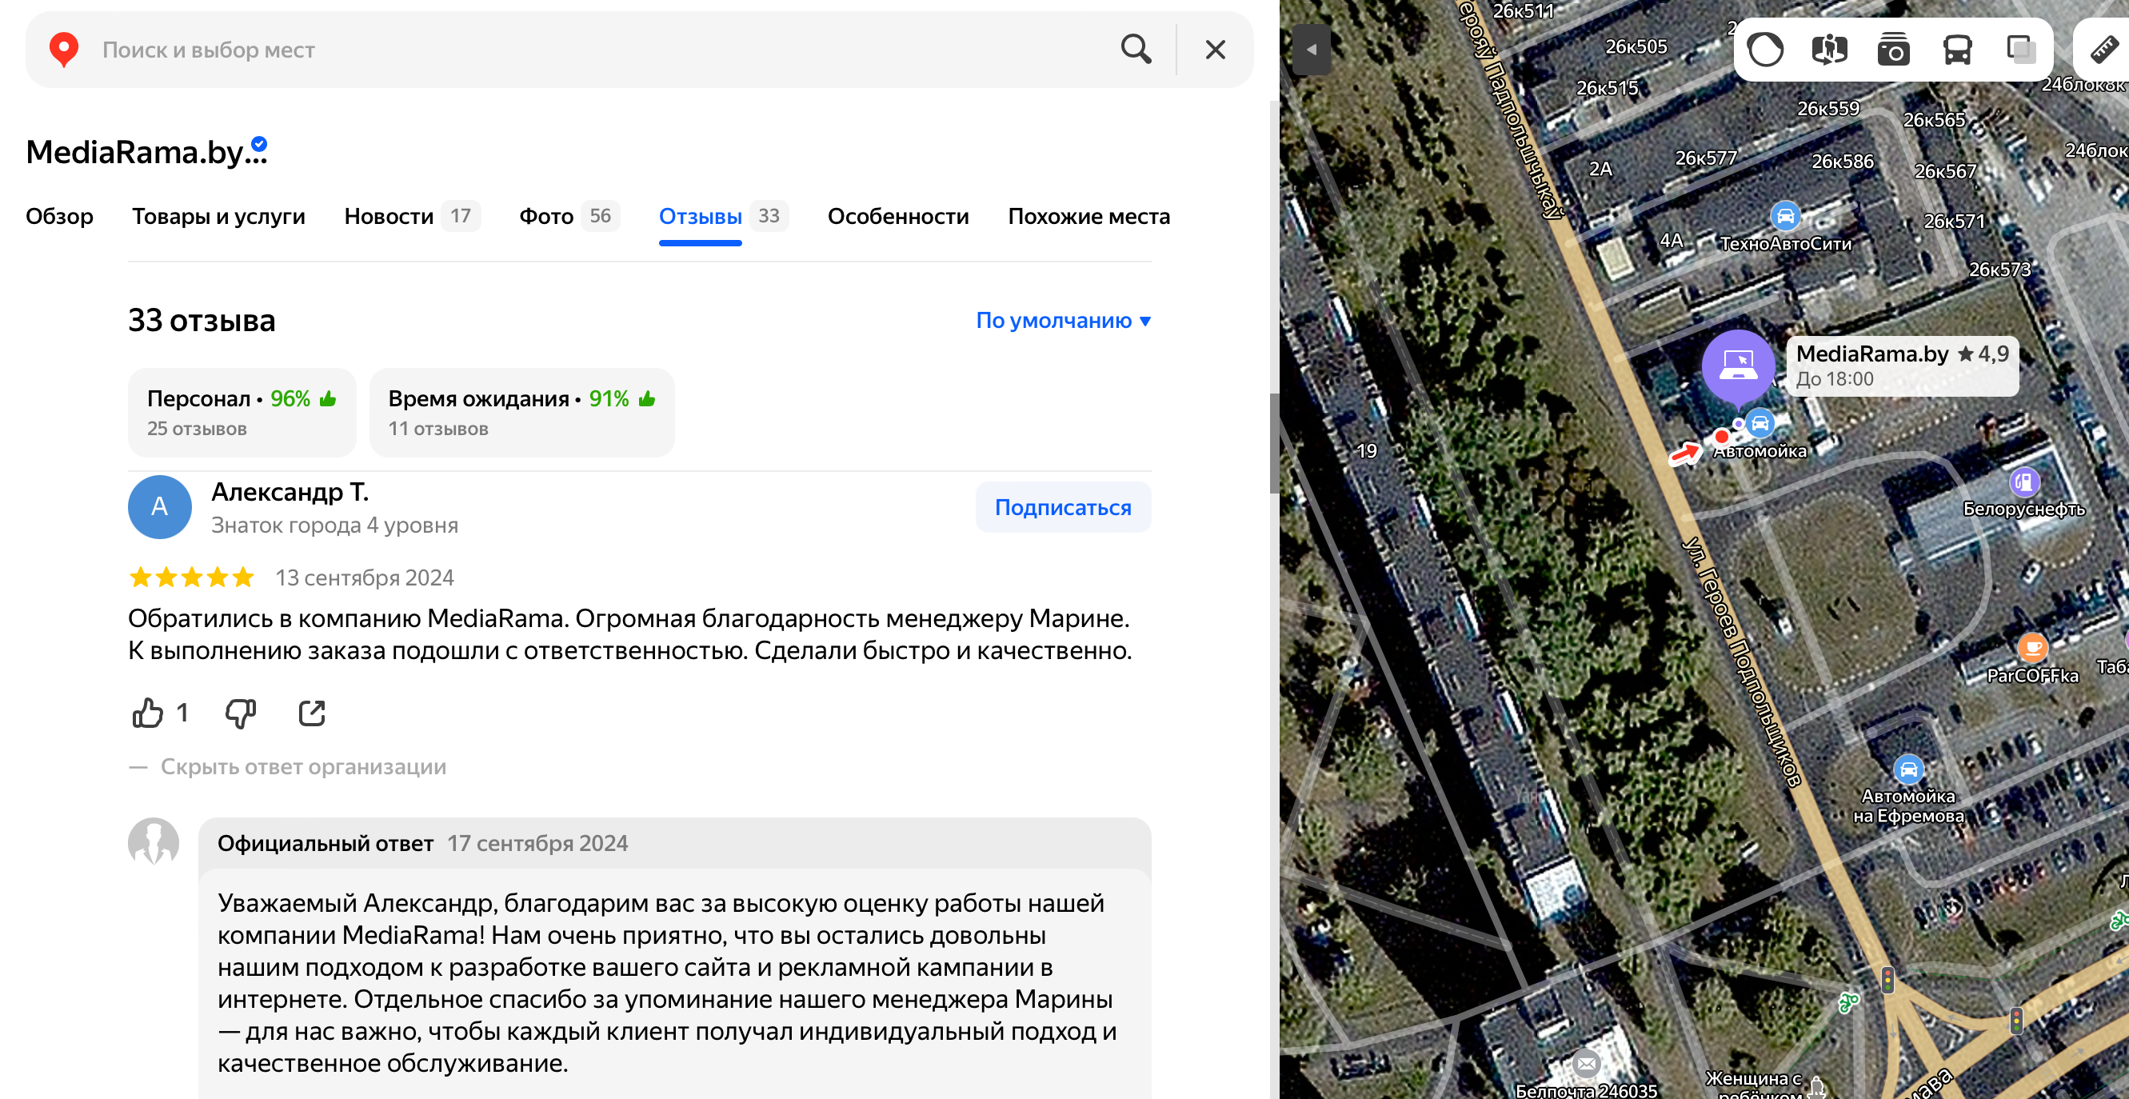Collapse the side panel with the arrow button
Viewport: 2129px width, 1099px height.
click(x=1311, y=50)
